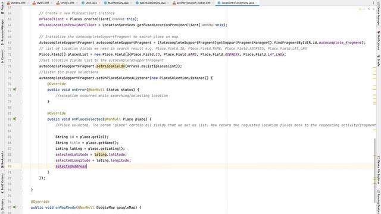This screenshot has height=214, width=381.
Task: Click the override gutter icon beside onError
Action: click(14, 90)
